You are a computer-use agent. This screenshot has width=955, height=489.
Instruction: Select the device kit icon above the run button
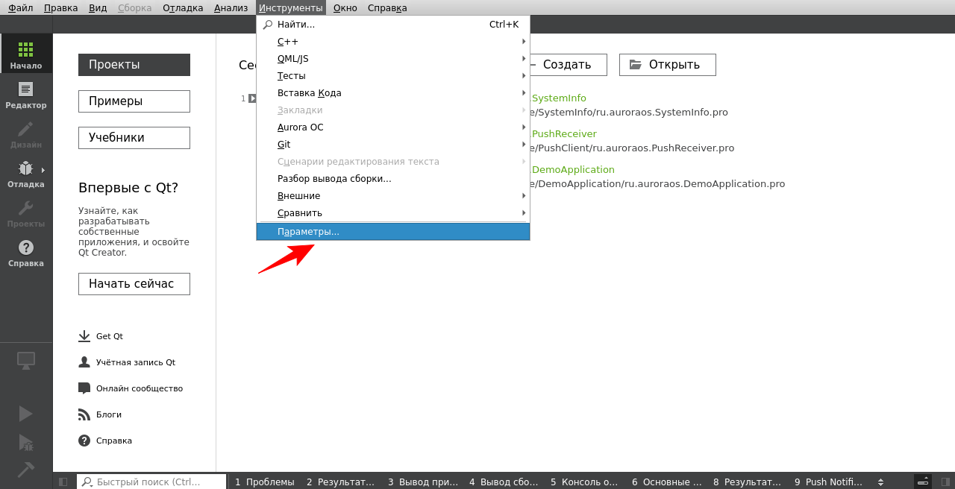(x=26, y=360)
